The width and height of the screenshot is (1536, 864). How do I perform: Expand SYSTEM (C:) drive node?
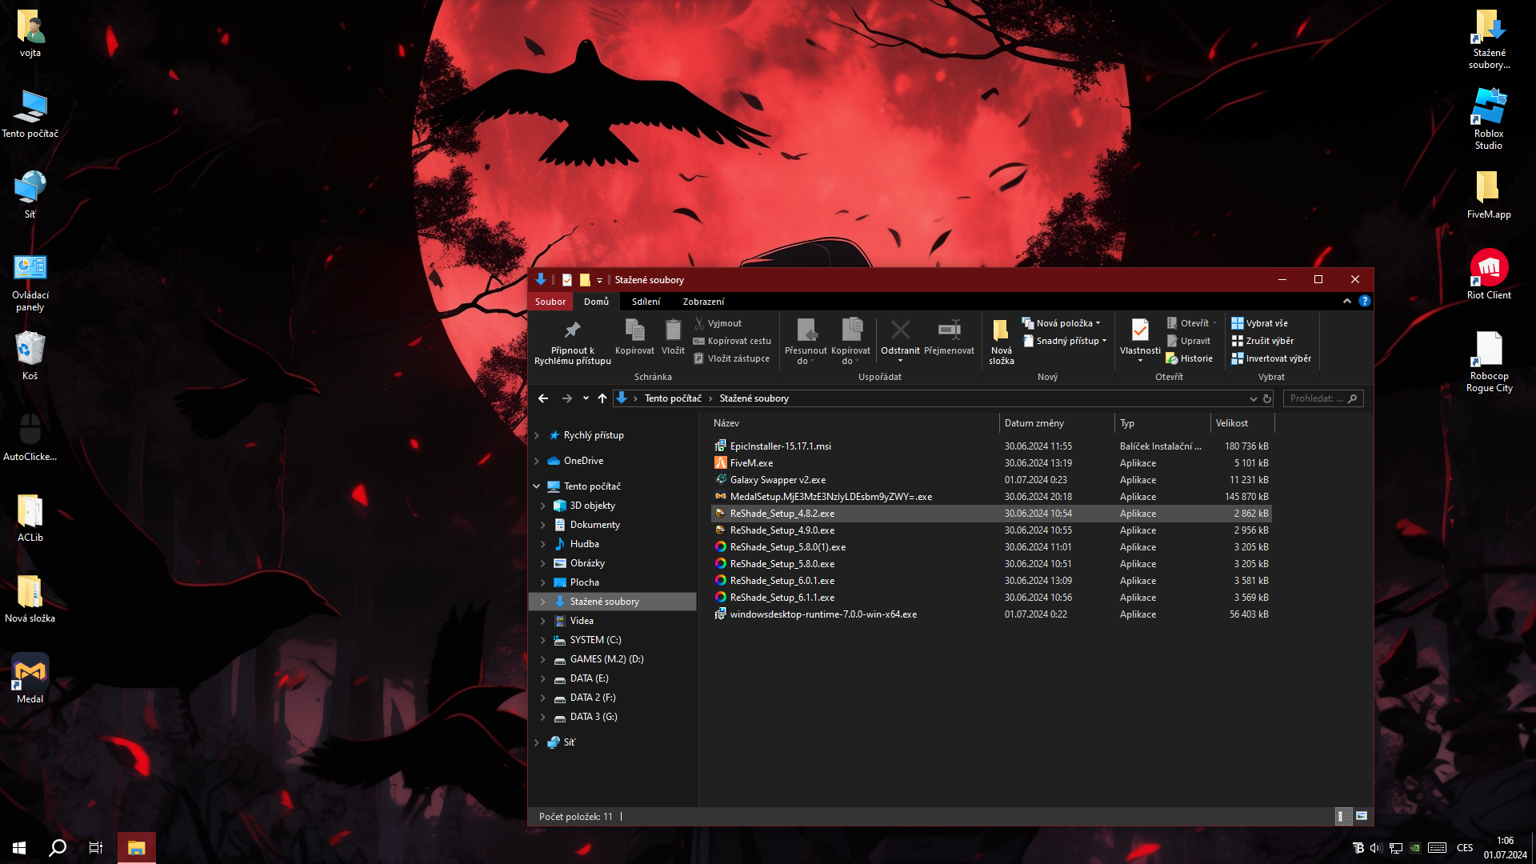543,640
